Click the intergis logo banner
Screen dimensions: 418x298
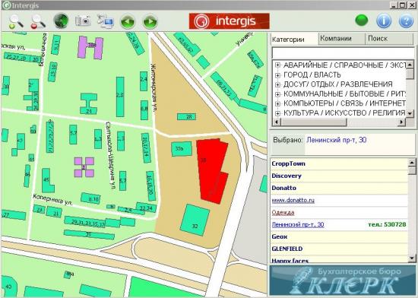[230, 21]
